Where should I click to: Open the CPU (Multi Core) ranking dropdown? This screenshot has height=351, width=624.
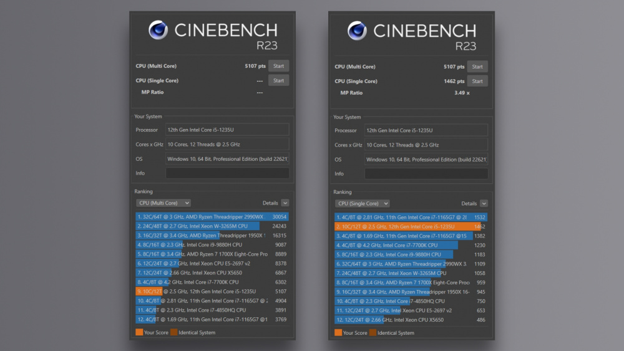163,203
